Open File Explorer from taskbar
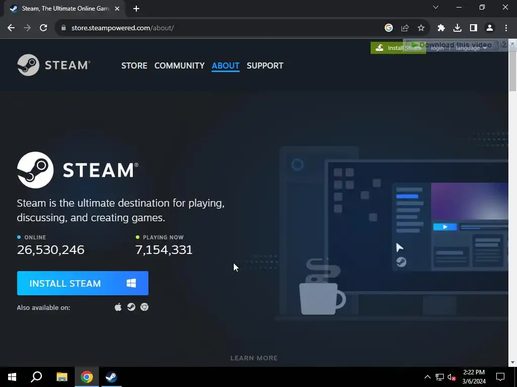The height and width of the screenshot is (387, 517). point(62,377)
